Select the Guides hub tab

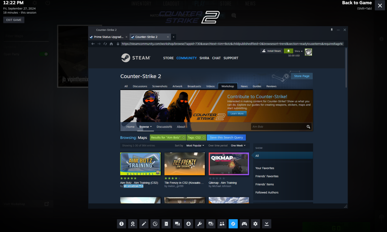point(257,86)
